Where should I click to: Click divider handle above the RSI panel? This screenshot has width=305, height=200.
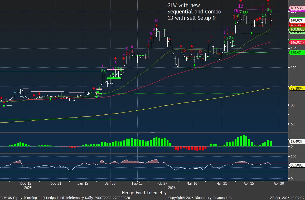click(152, 153)
